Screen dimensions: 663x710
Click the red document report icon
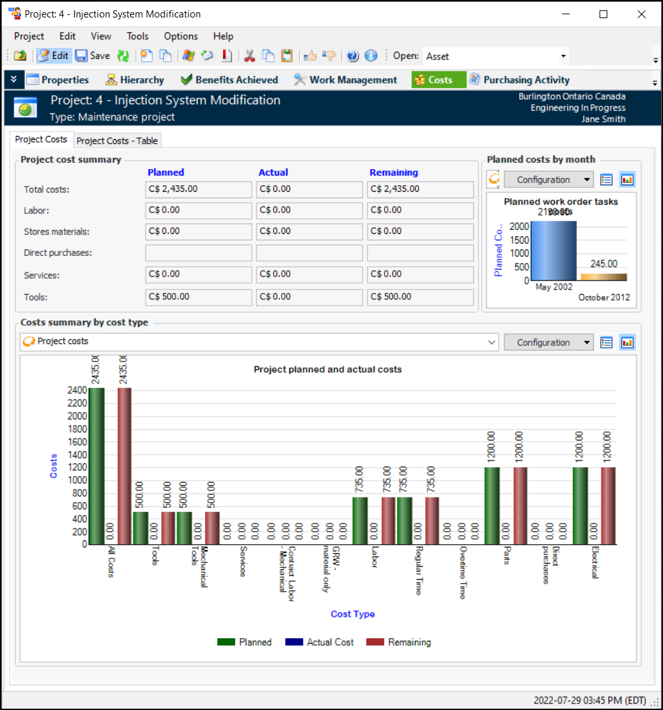coord(227,56)
